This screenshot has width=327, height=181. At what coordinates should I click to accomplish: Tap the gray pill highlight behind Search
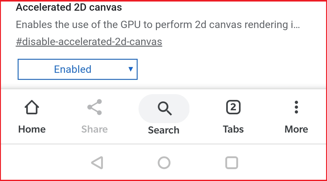click(x=164, y=108)
